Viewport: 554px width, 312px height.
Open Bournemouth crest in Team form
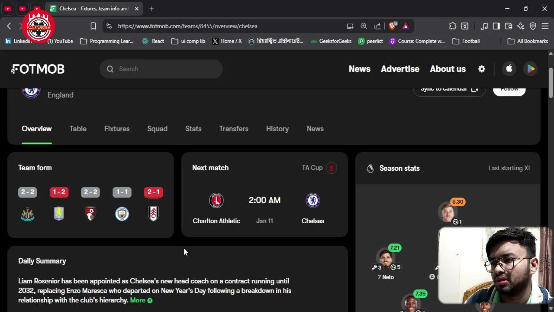click(90, 214)
